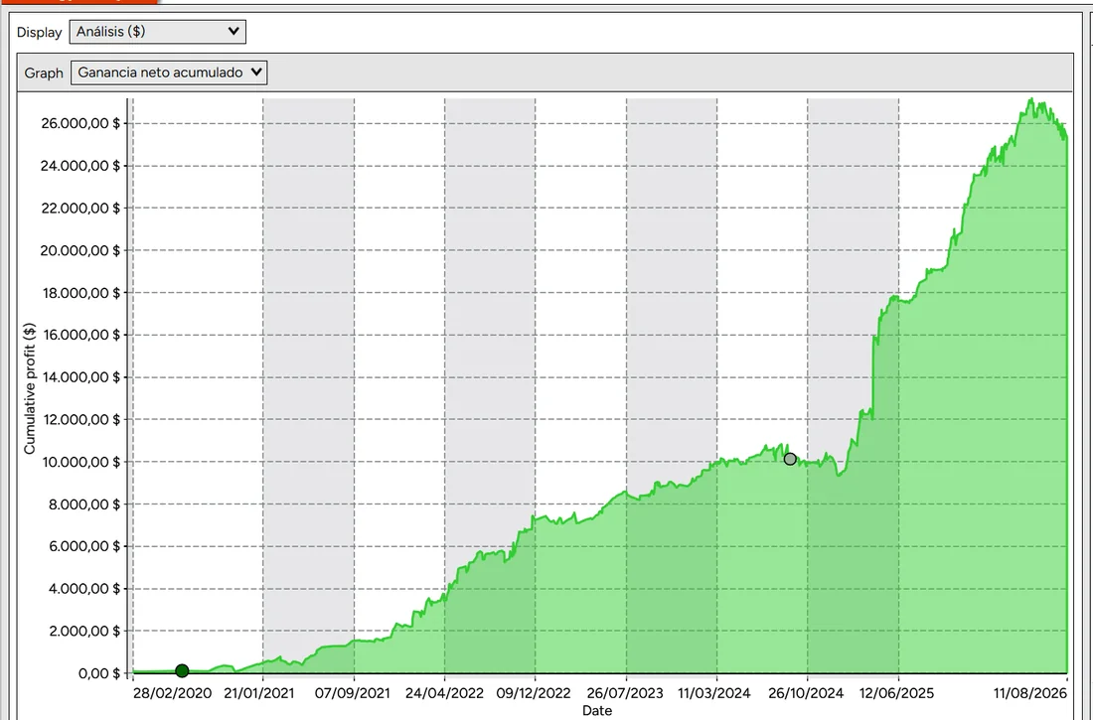This screenshot has width=1093, height=720.
Task: Click the 16.000,00 $ y-axis label
Action: pyautogui.click(x=80, y=335)
